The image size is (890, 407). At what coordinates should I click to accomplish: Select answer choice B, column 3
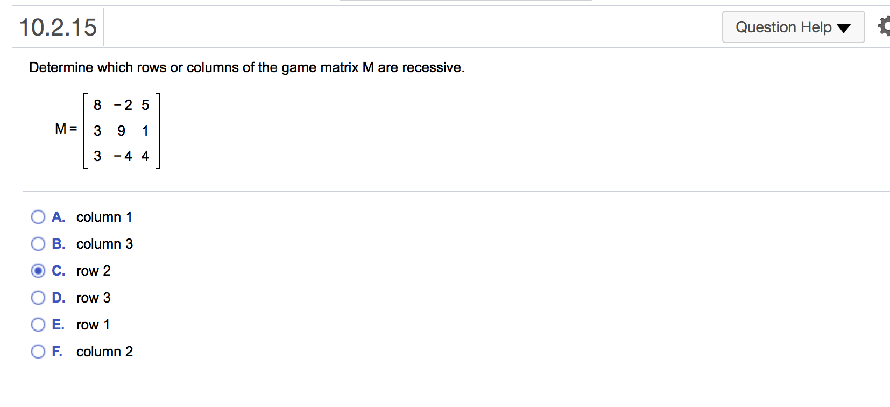38,244
